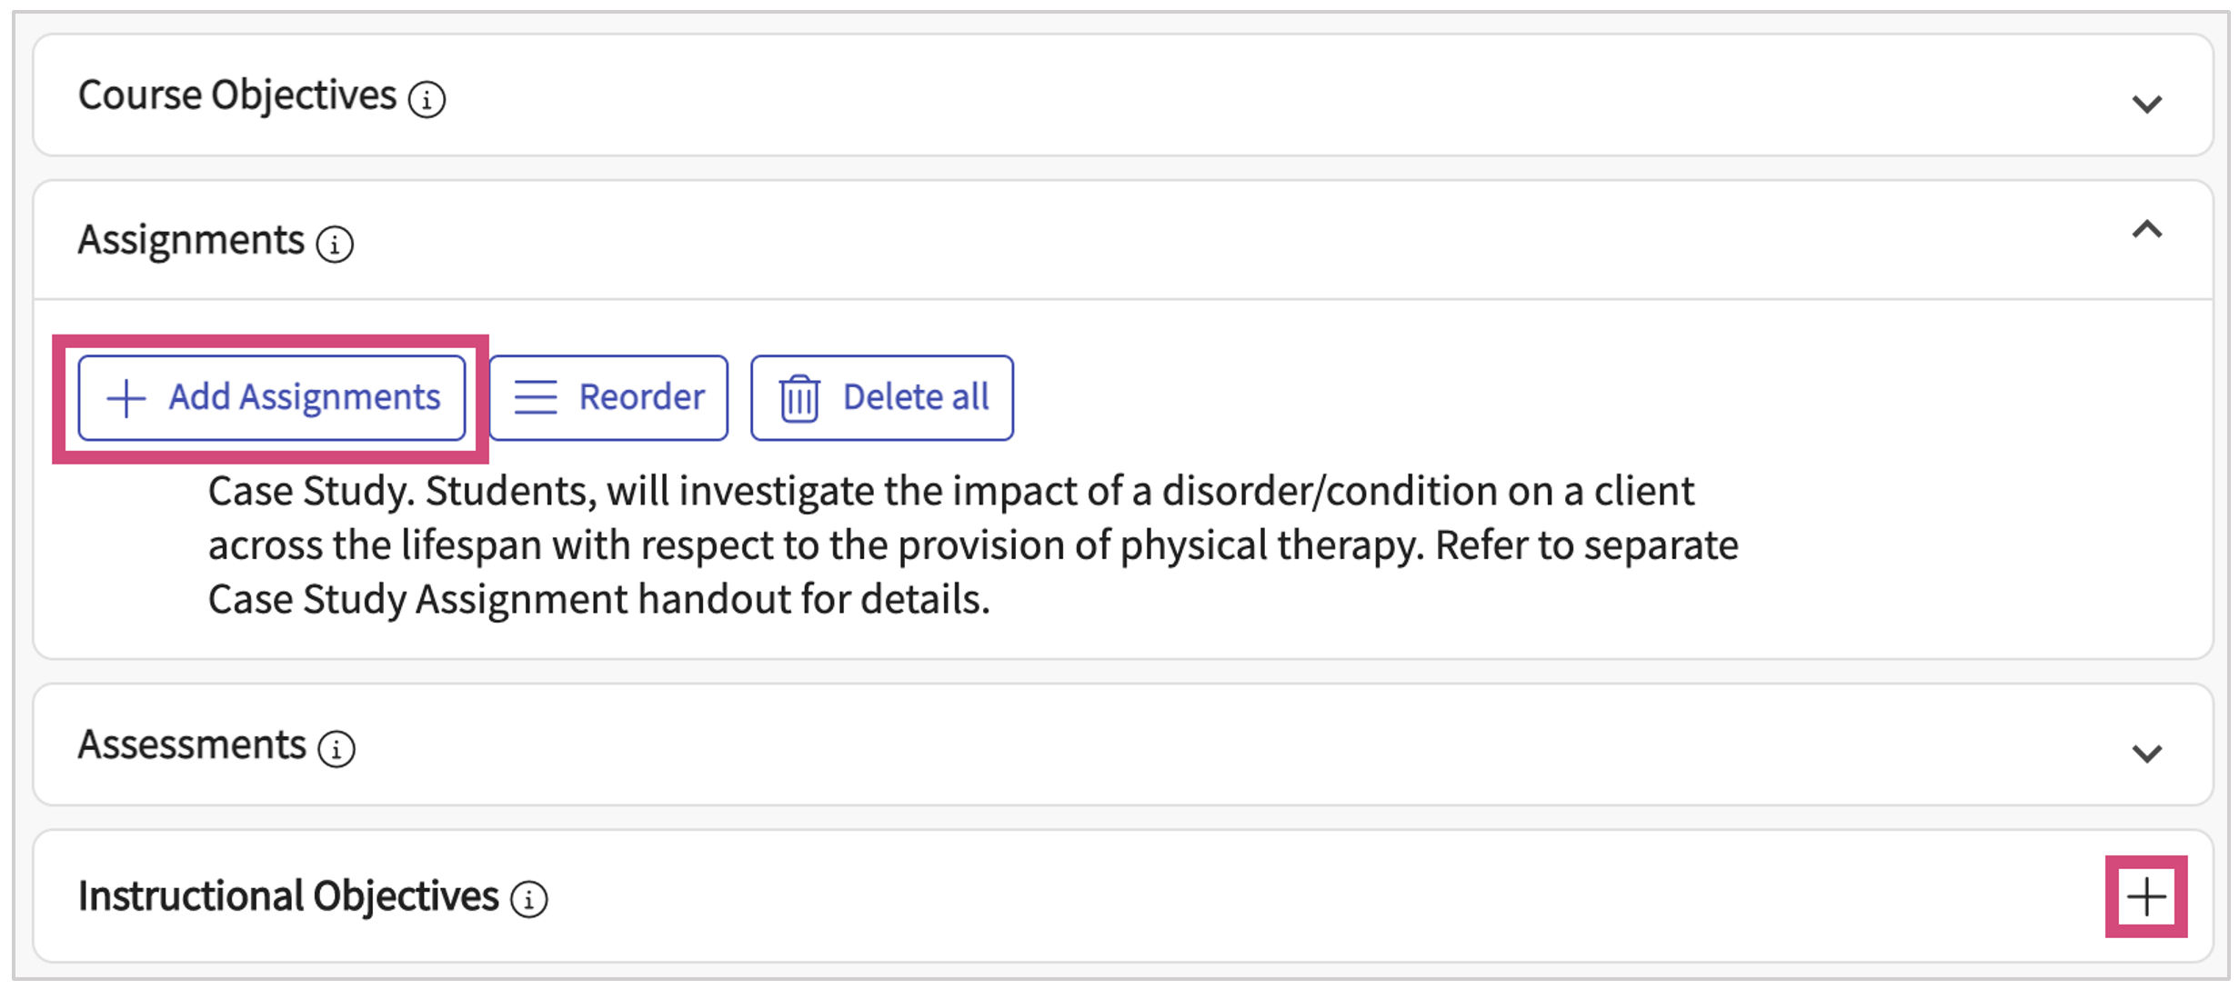Expand the Assessments section chevron
2239x989 pixels.
2146,753
